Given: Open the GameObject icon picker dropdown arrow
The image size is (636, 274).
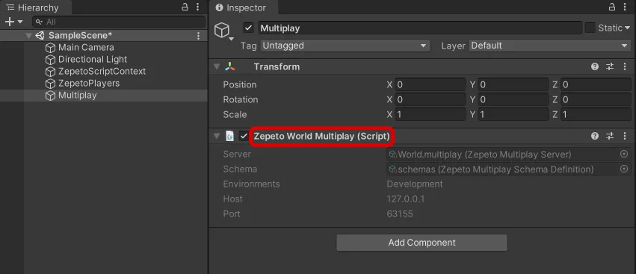Looking at the screenshot, I should [232, 39].
